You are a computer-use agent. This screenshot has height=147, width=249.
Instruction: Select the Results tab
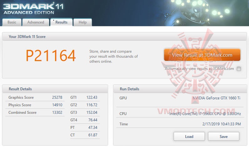[61, 22]
